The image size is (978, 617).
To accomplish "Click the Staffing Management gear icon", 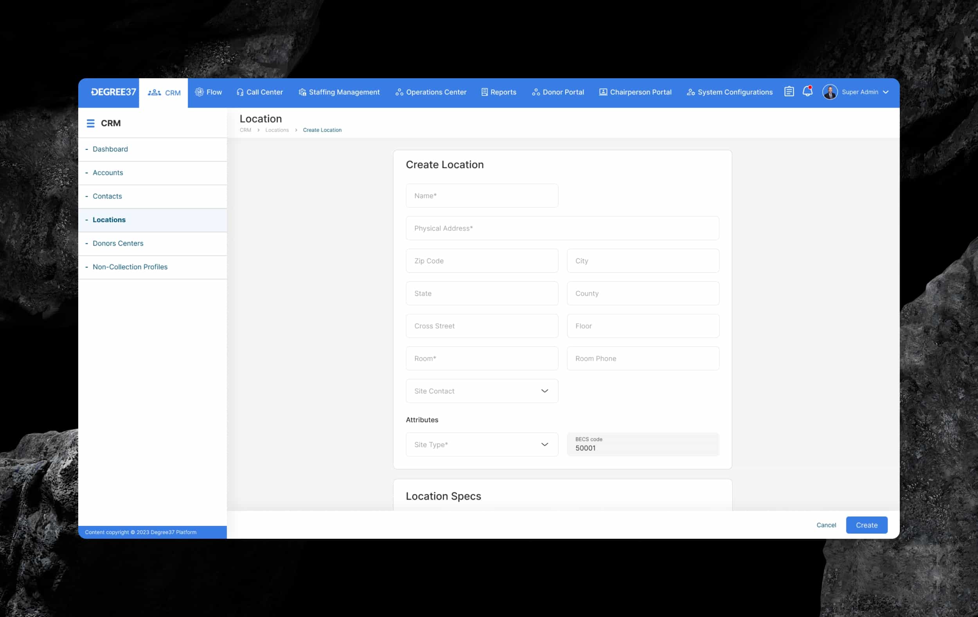I will 302,93.
